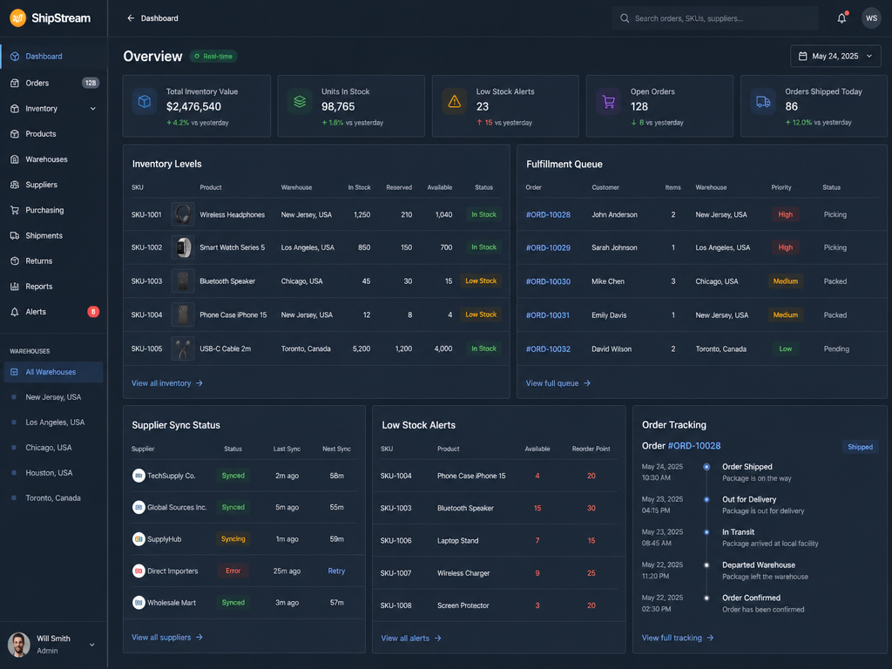
Task: Open the WS user avatar menu
Action: coord(871,18)
